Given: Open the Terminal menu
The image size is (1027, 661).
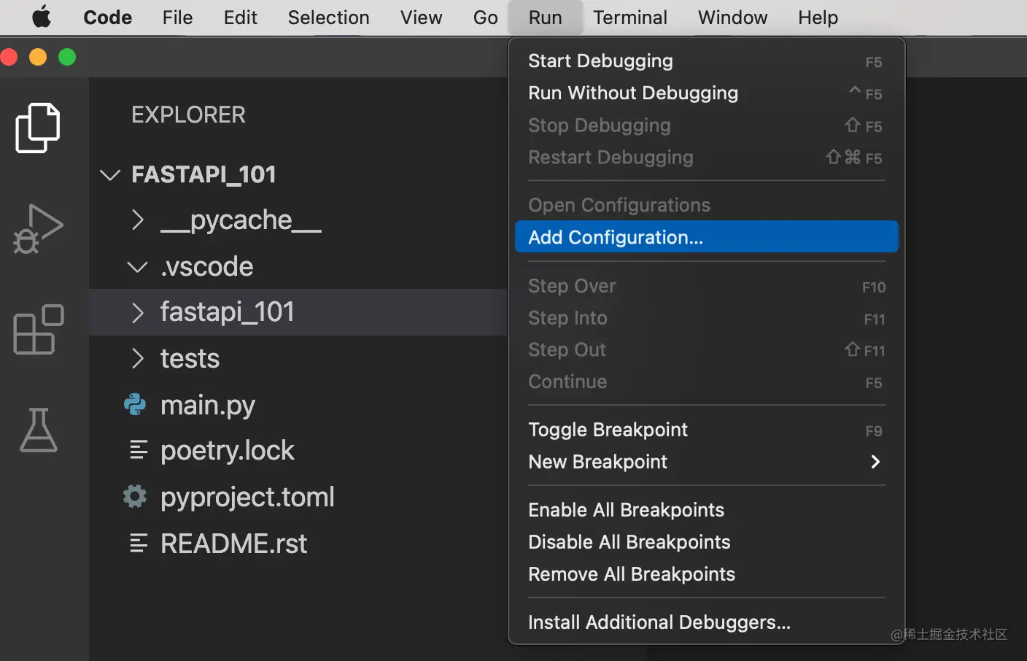Looking at the screenshot, I should 629,18.
